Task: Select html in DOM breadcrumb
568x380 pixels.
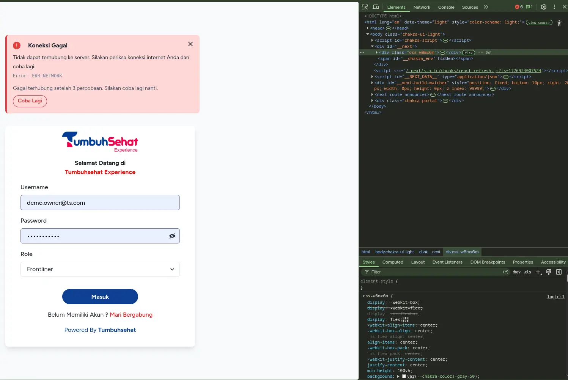Action: (x=366, y=252)
